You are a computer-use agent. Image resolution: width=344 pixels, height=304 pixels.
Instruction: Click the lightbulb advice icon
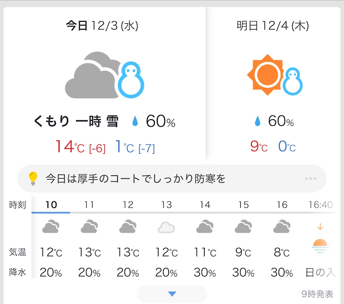33,179
